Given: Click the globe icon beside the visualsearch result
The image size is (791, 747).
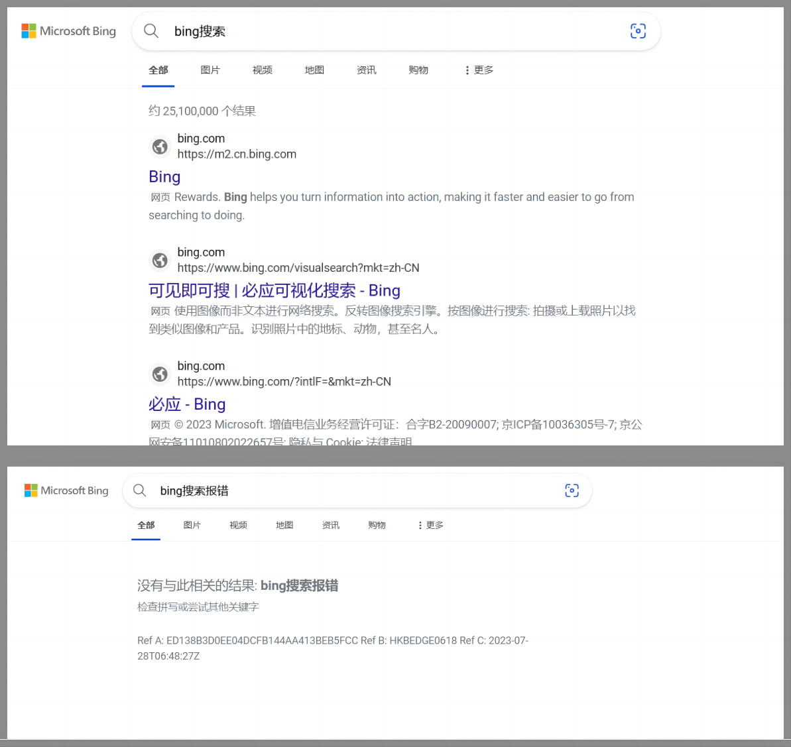Looking at the screenshot, I should (160, 260).
